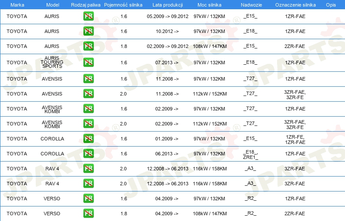The image size is (345, 221).
Task: Click the fuel icon in the AVENSIS 2.0 11.2008 row
Action: 88,93
